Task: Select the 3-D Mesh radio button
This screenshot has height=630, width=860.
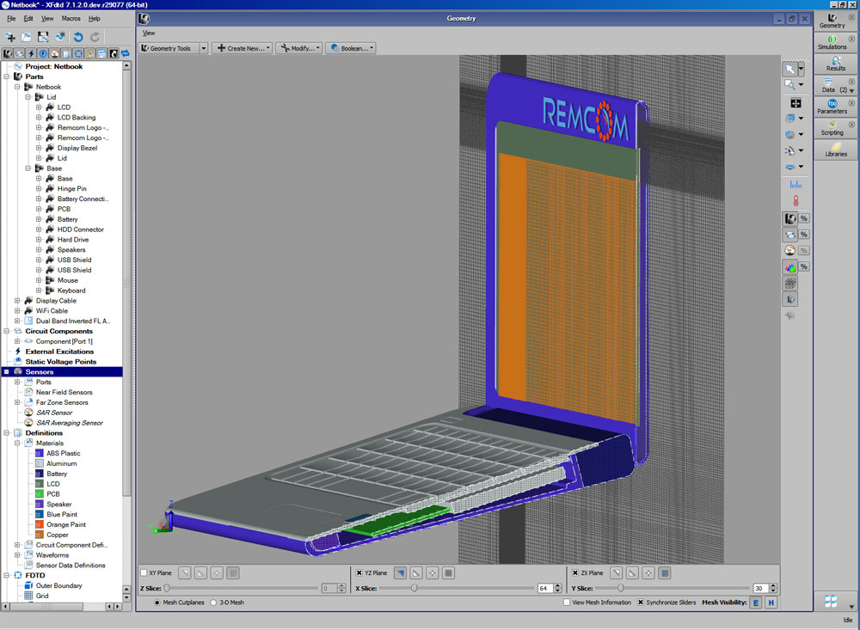Action: click(x=213, y=602)
